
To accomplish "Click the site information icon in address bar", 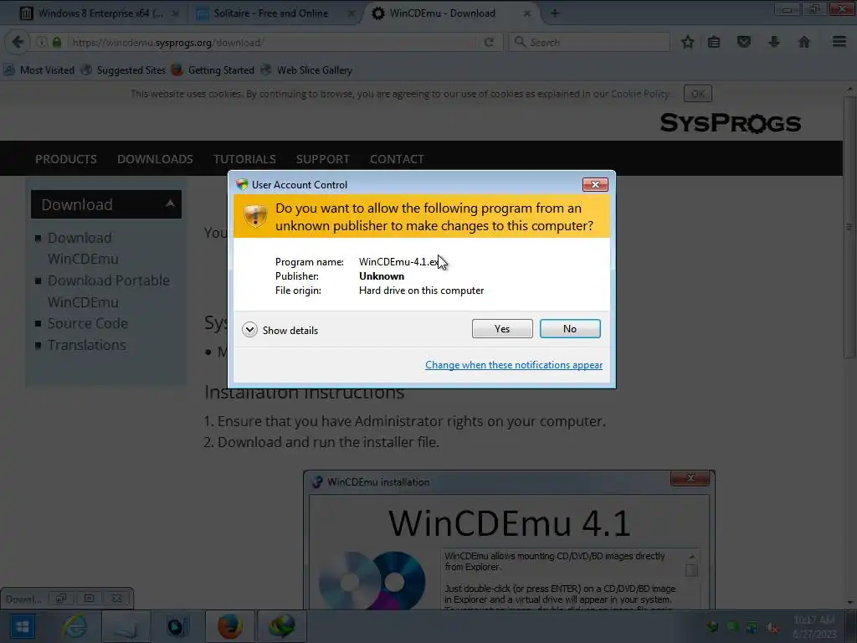I will coord(42,42).
